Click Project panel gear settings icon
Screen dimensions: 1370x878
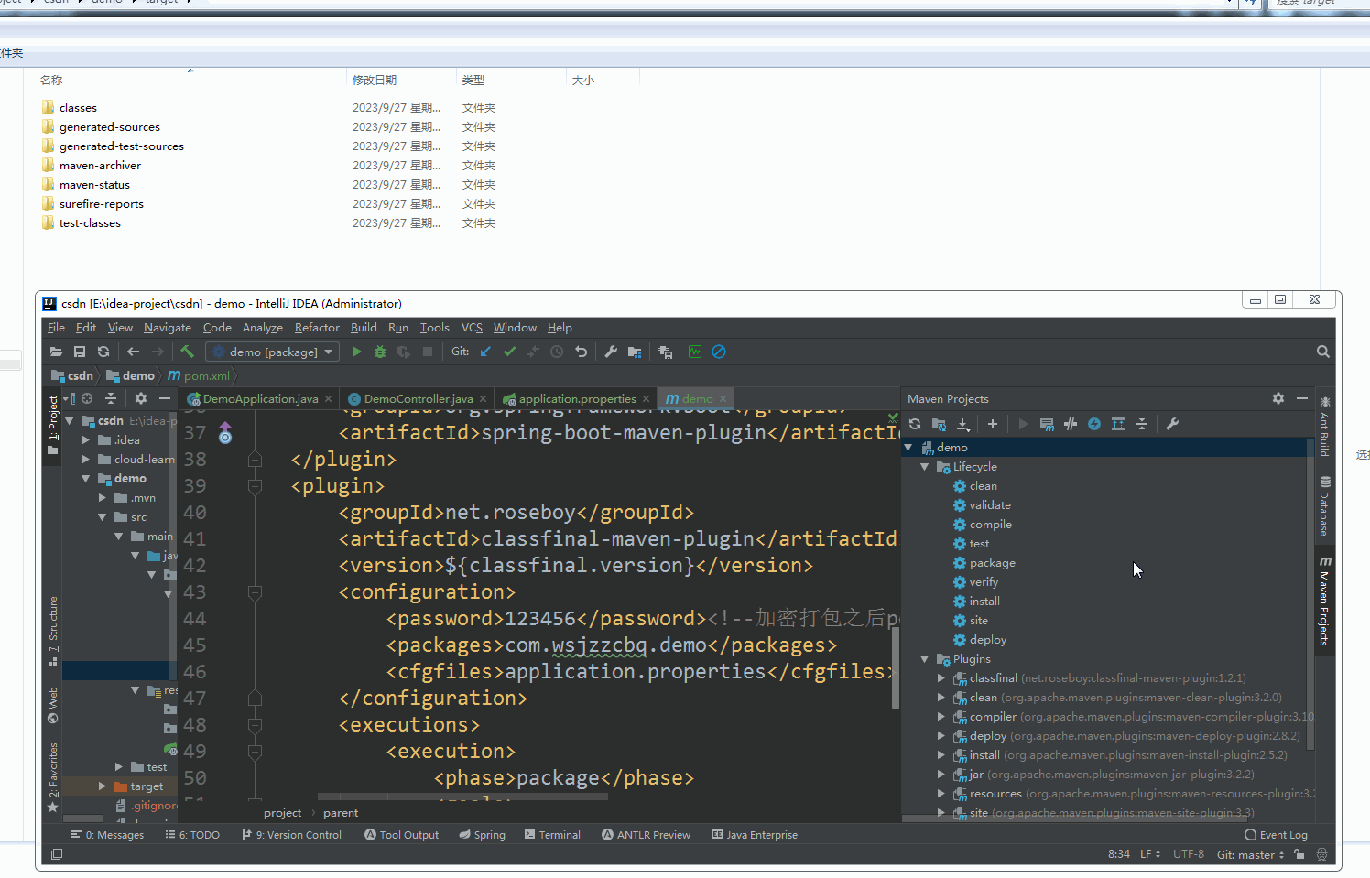[141, 398]
